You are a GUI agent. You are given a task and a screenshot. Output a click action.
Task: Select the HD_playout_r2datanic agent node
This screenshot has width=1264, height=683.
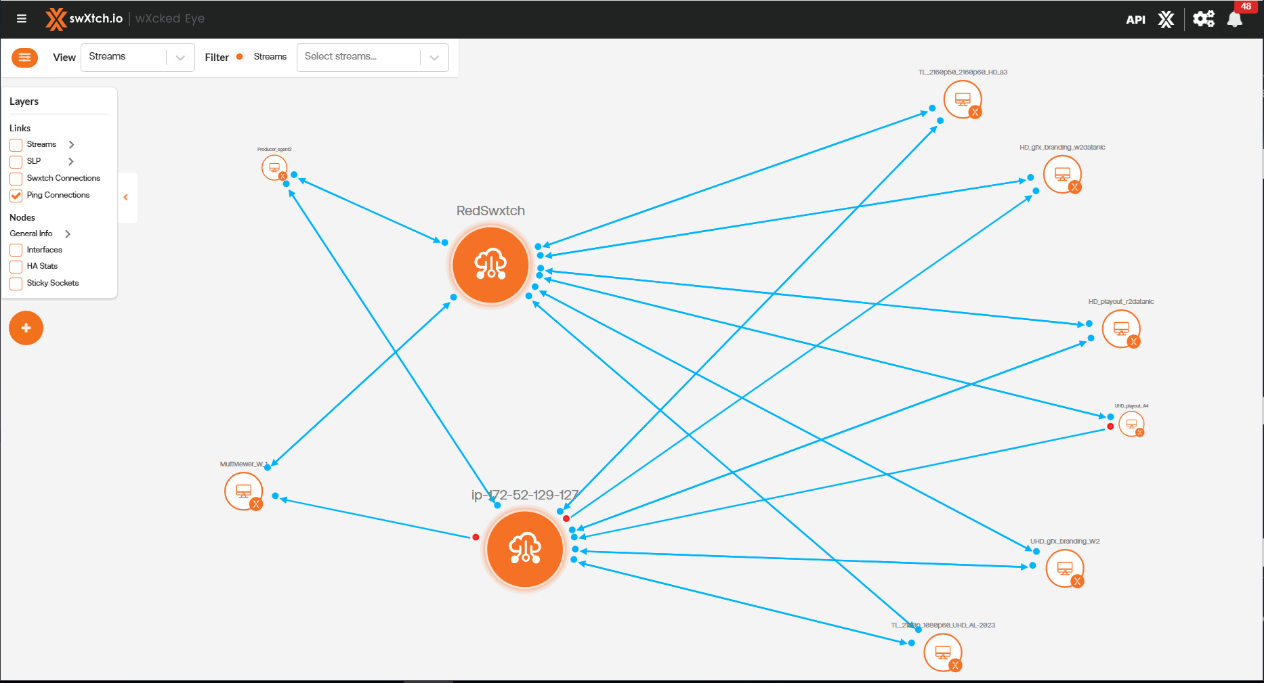point(1121,330)
